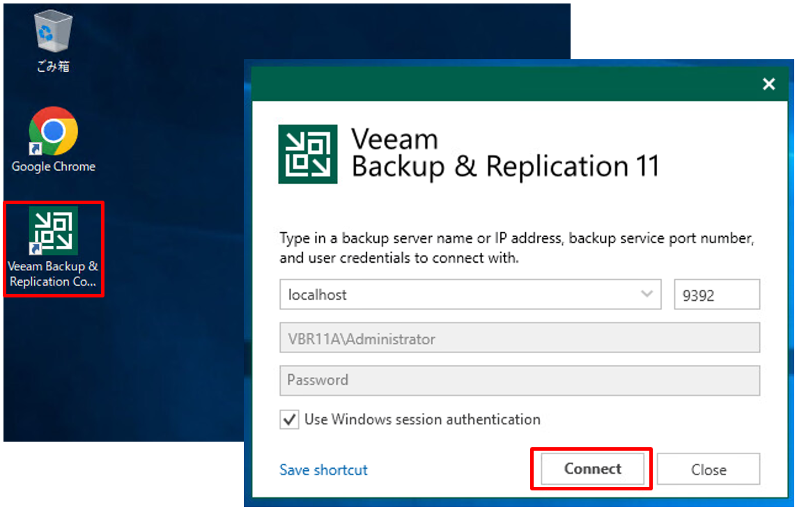Click the VBR11A\Administrator username field
The image size is (797, 512).
click(x=520, y=338)
